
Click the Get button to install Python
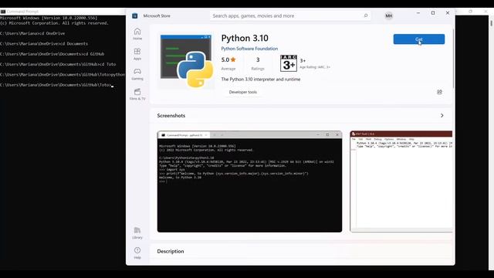419,39
